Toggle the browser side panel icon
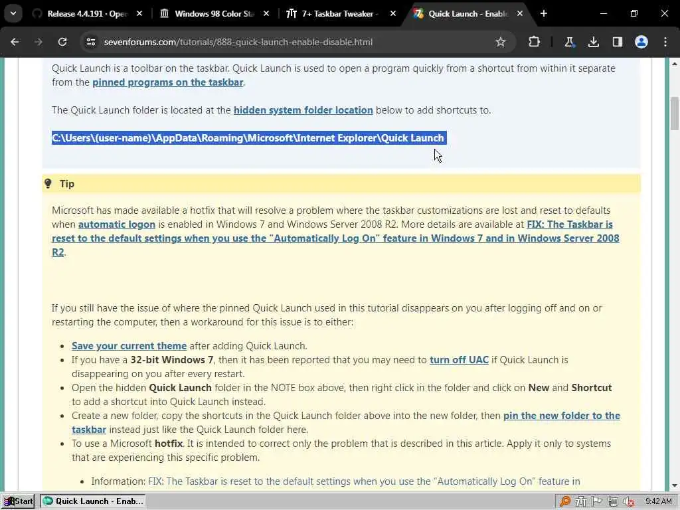680x510 pixels. coord(618,42)
